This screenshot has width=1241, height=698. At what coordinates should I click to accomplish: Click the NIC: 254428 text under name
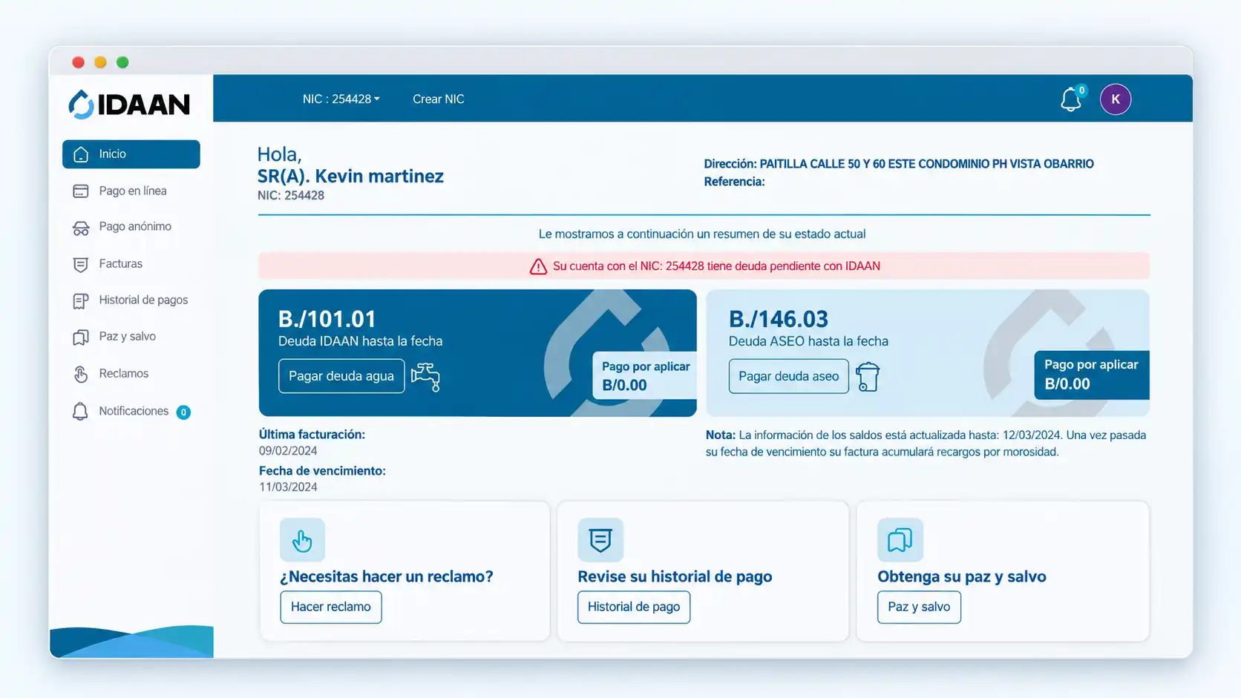pyautogui.click(x=291, y=196)
